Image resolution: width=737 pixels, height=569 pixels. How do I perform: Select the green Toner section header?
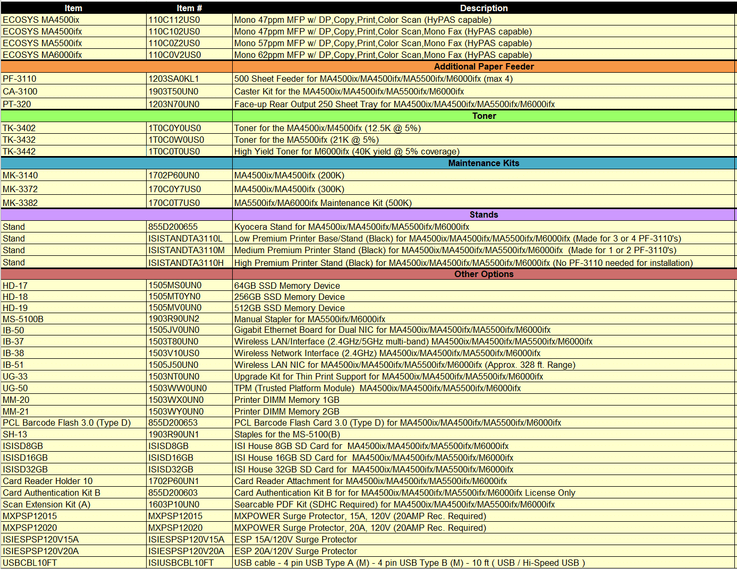484,116
